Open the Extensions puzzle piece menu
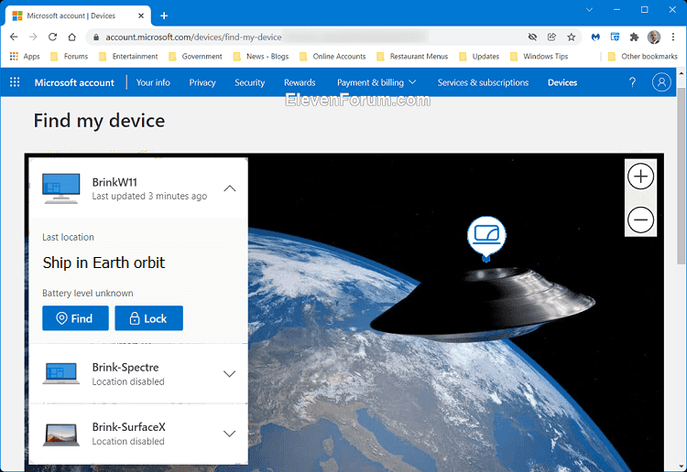This screenshot has width=687, height=472. (x=634, y=38)
